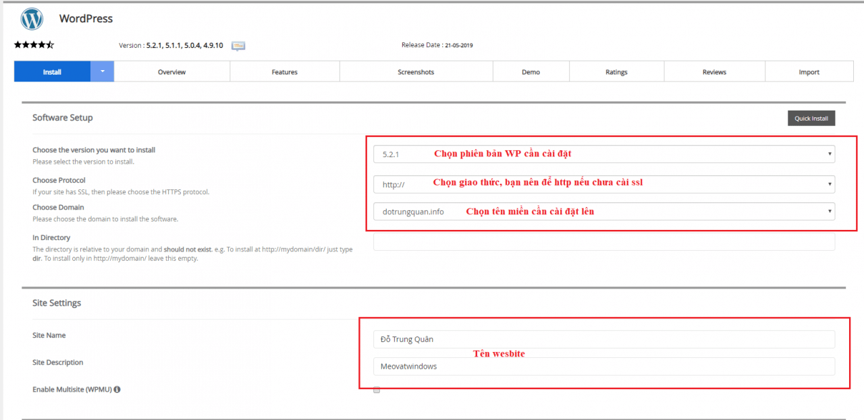Open the Overview tab

tap(172, 71)
